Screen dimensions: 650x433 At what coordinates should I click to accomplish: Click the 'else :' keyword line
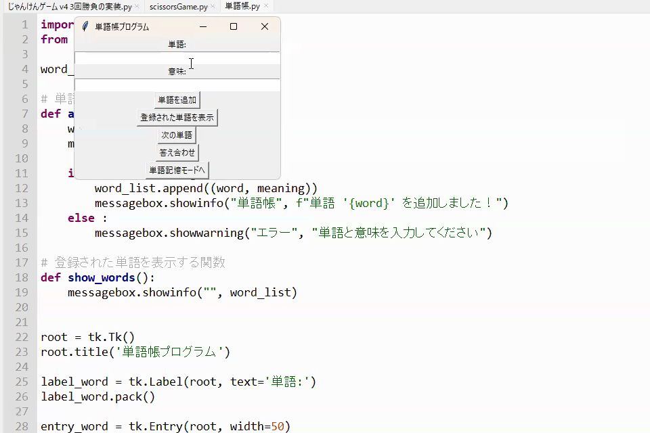coord(87,219)
